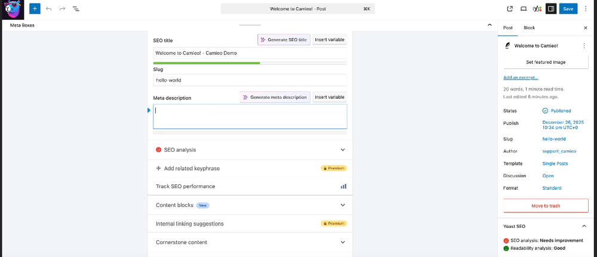Click the Track SEO performance chart icon
Viewport: 597px width, 257px height.
point(343,186)
